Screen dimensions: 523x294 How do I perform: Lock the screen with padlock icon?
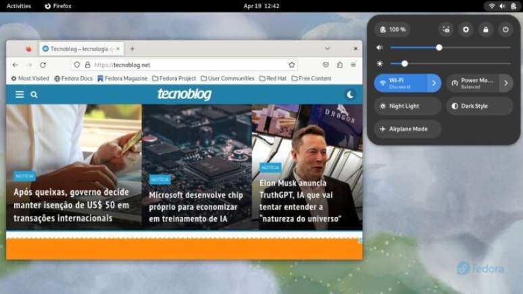coord(486,30)
